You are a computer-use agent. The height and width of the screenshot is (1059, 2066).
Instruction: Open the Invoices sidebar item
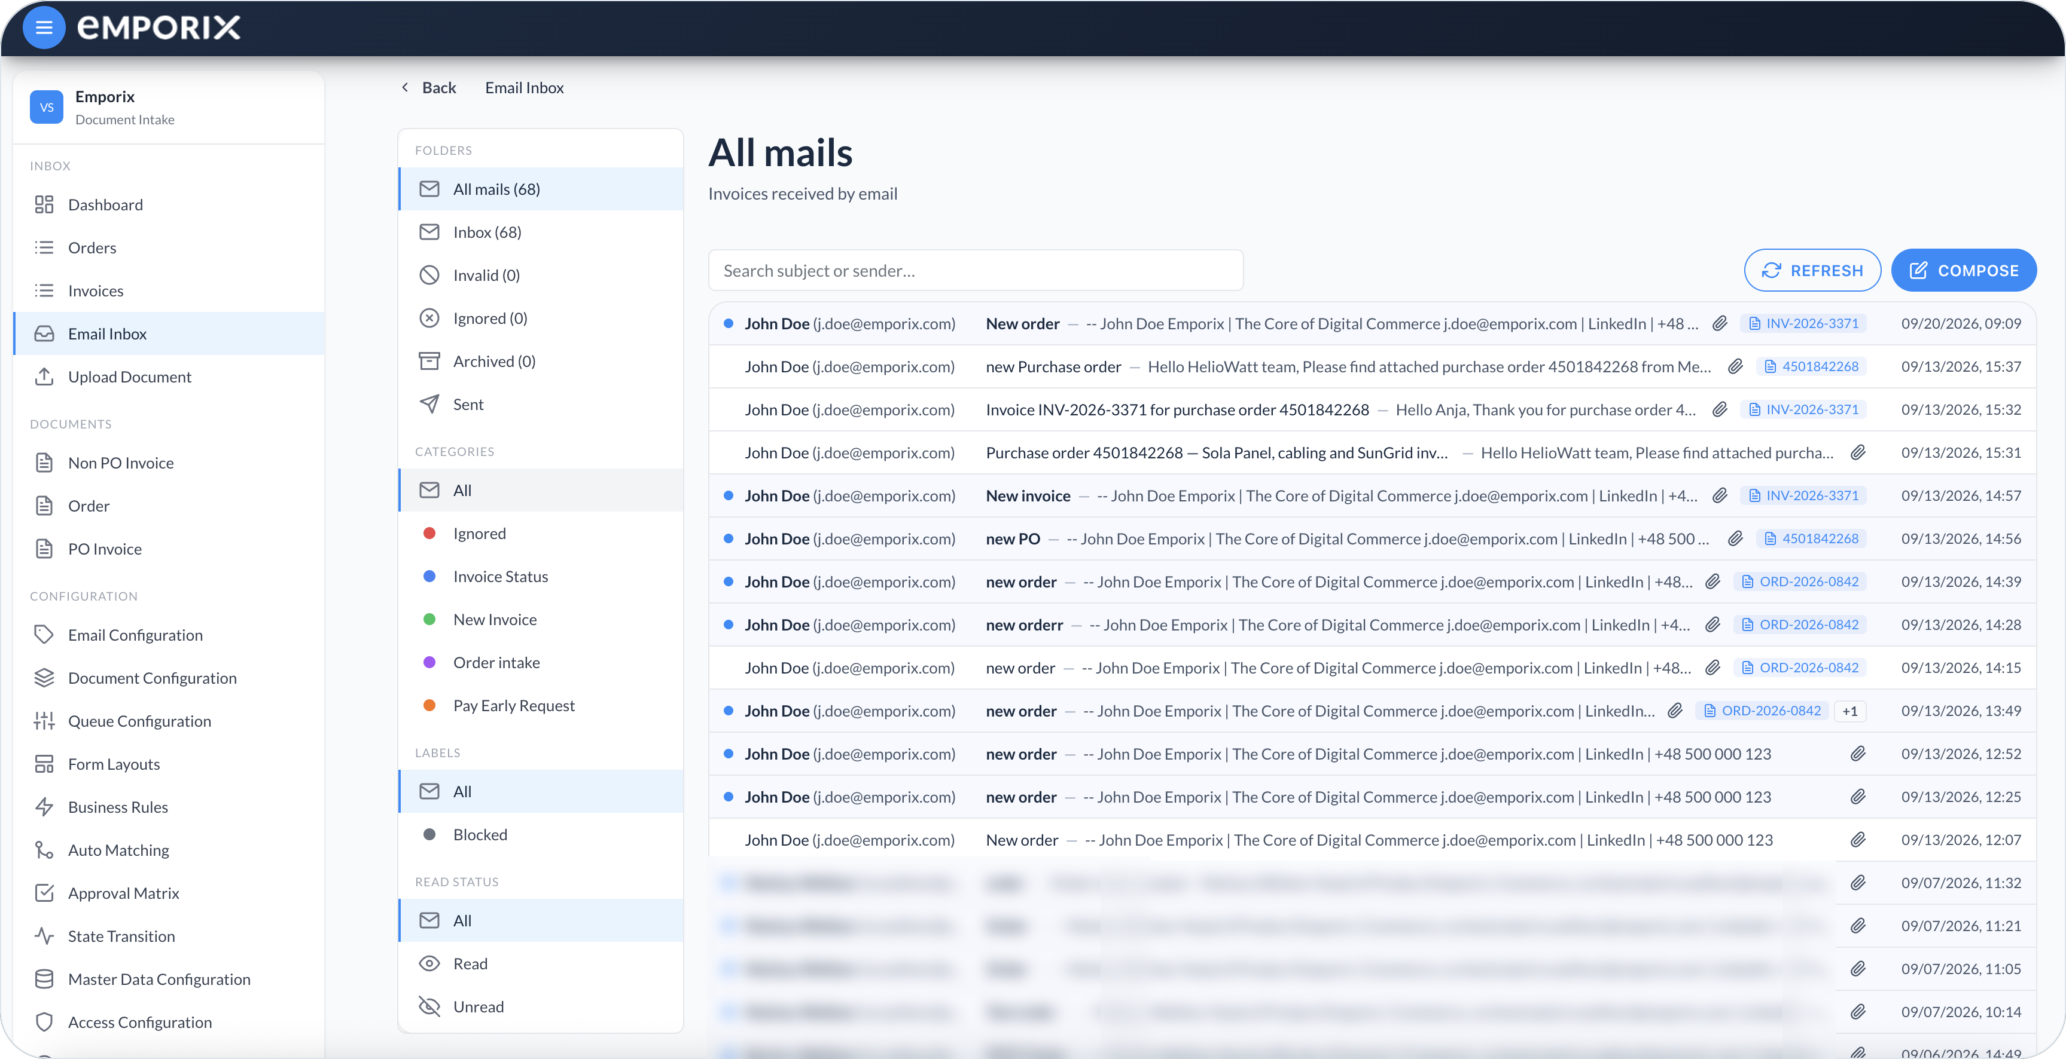coord(169,291)
